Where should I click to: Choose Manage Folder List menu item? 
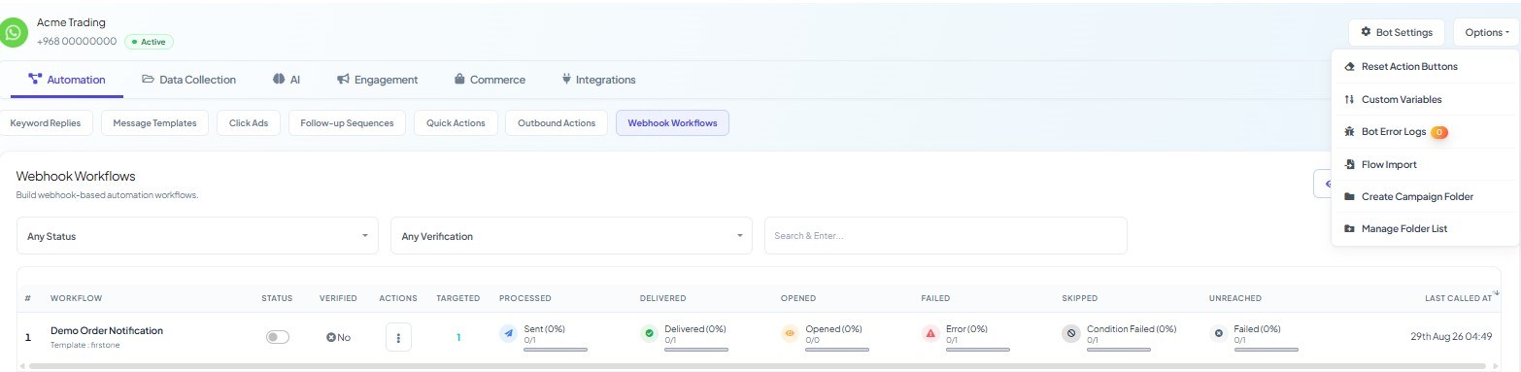[x=1424, y=228]
